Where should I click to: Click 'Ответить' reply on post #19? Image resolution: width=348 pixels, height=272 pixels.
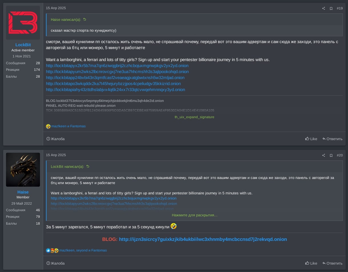coord(332,139)
